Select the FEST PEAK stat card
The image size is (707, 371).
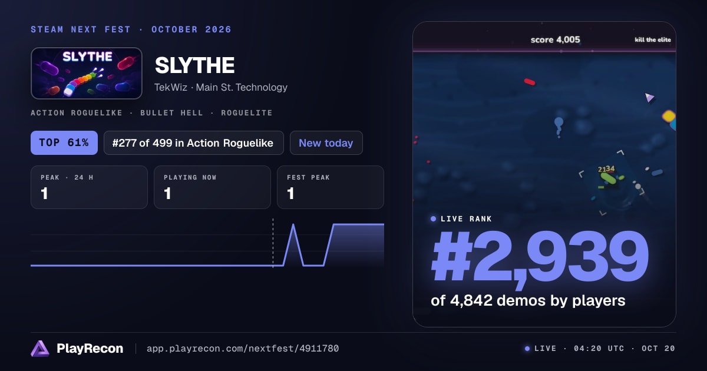(x=331, y=187)
